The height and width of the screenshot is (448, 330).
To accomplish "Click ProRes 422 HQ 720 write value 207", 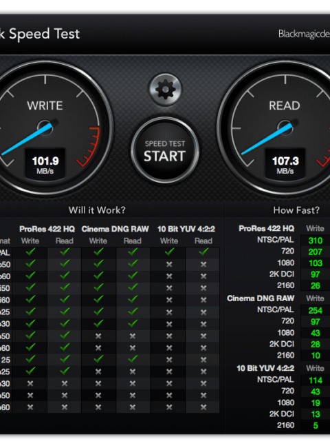I will coord(315,252).
